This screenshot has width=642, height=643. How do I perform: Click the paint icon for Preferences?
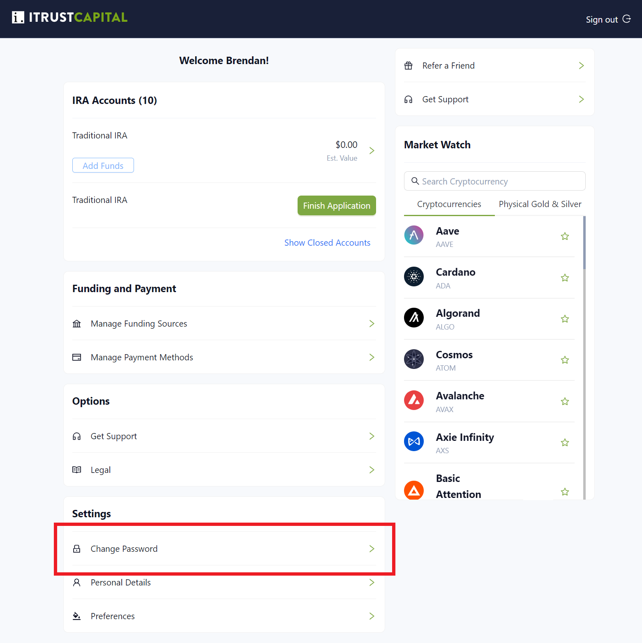pyautogui.click(x=77, y=616)
